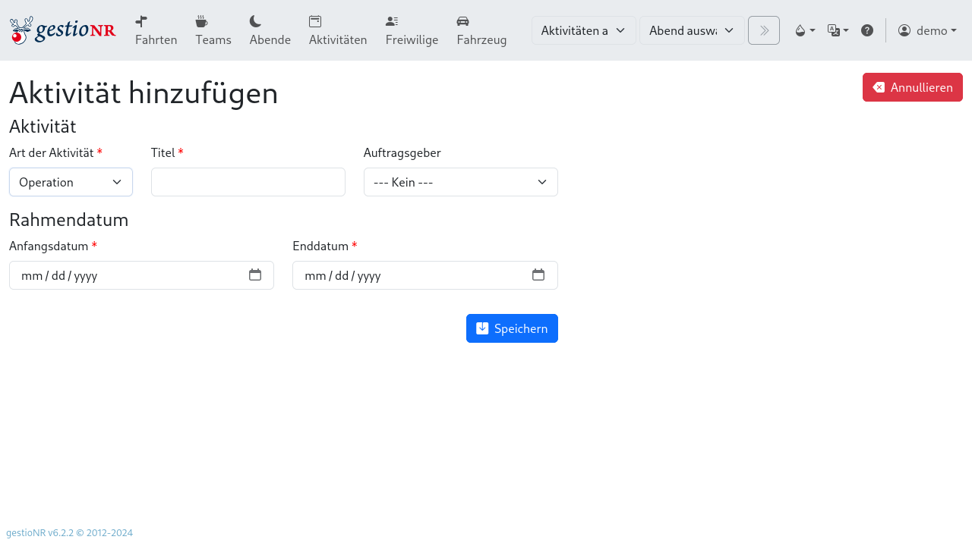
Task: Open the Art der Aktivität selector
Action: pyautogui.click(x=71, y=182)
